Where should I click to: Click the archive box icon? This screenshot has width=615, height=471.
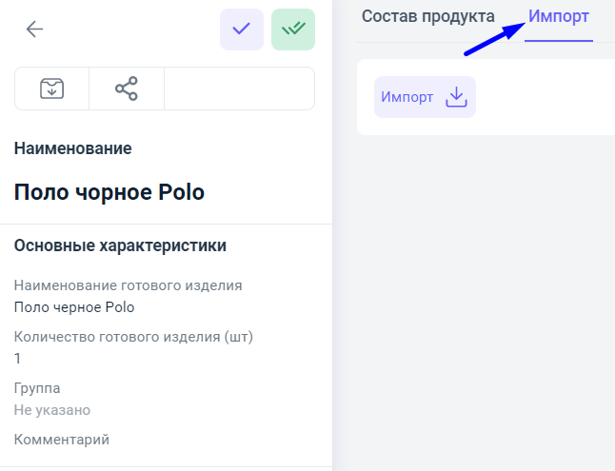coord(52,88)
